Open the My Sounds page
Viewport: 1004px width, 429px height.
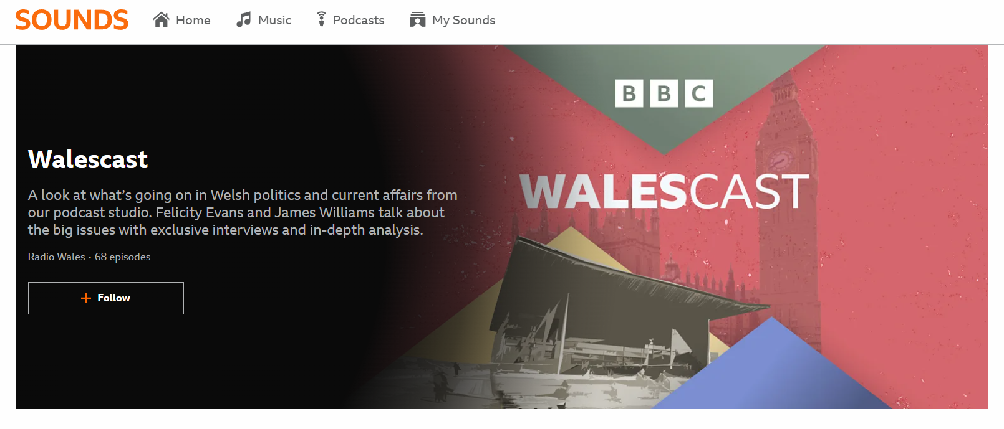coord(452,20)
